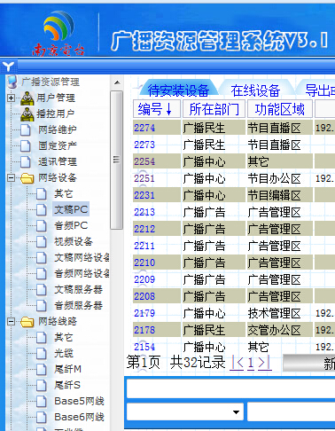Click the 广播资源管理 computer icon
This screenshot has height=431, width=335.
[12, 82]
